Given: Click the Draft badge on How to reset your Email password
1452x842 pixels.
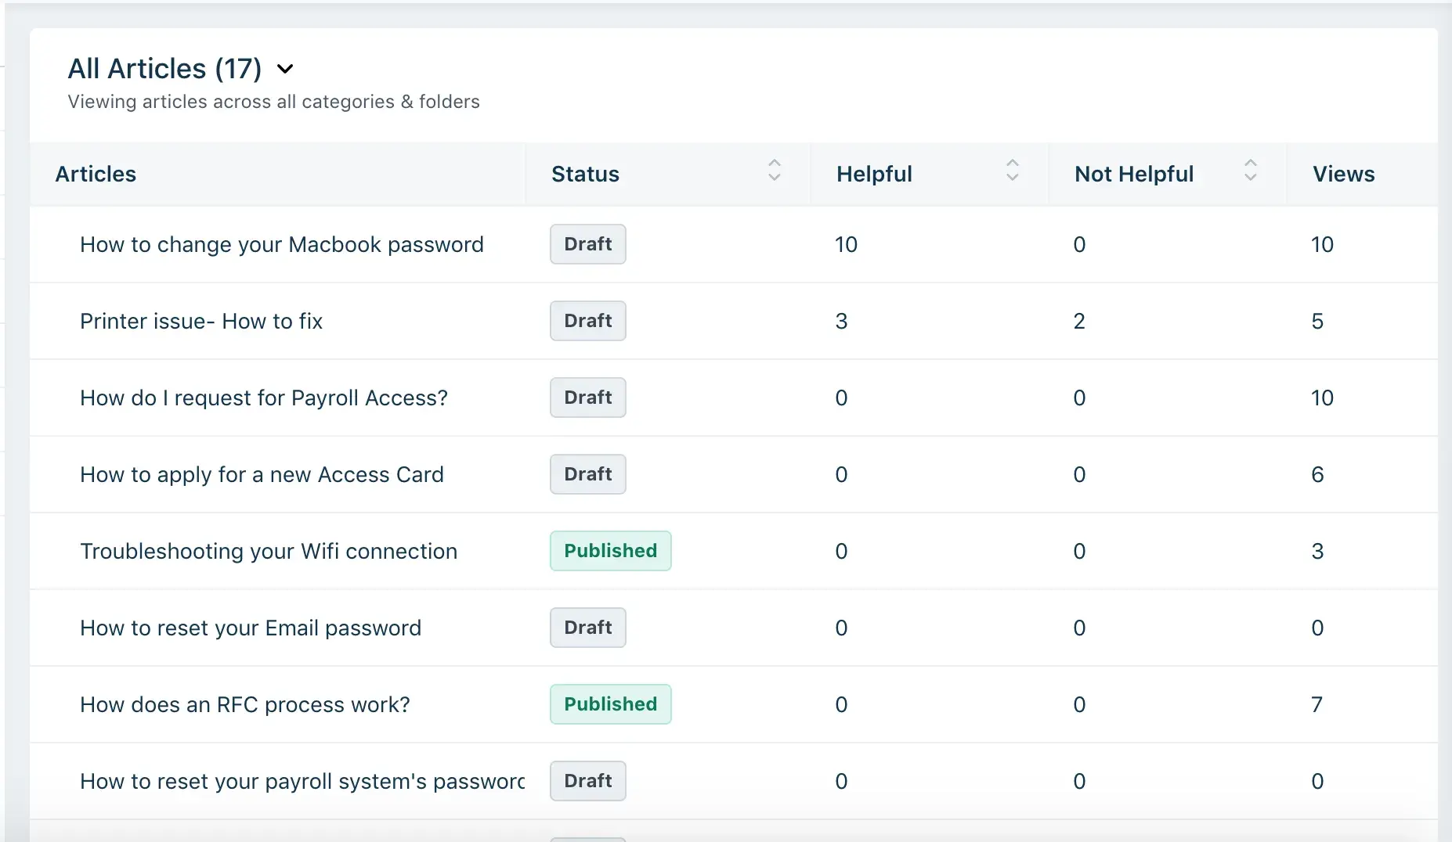Looking at the screenshot, I should pyautogui.click(x=587, y=627).
